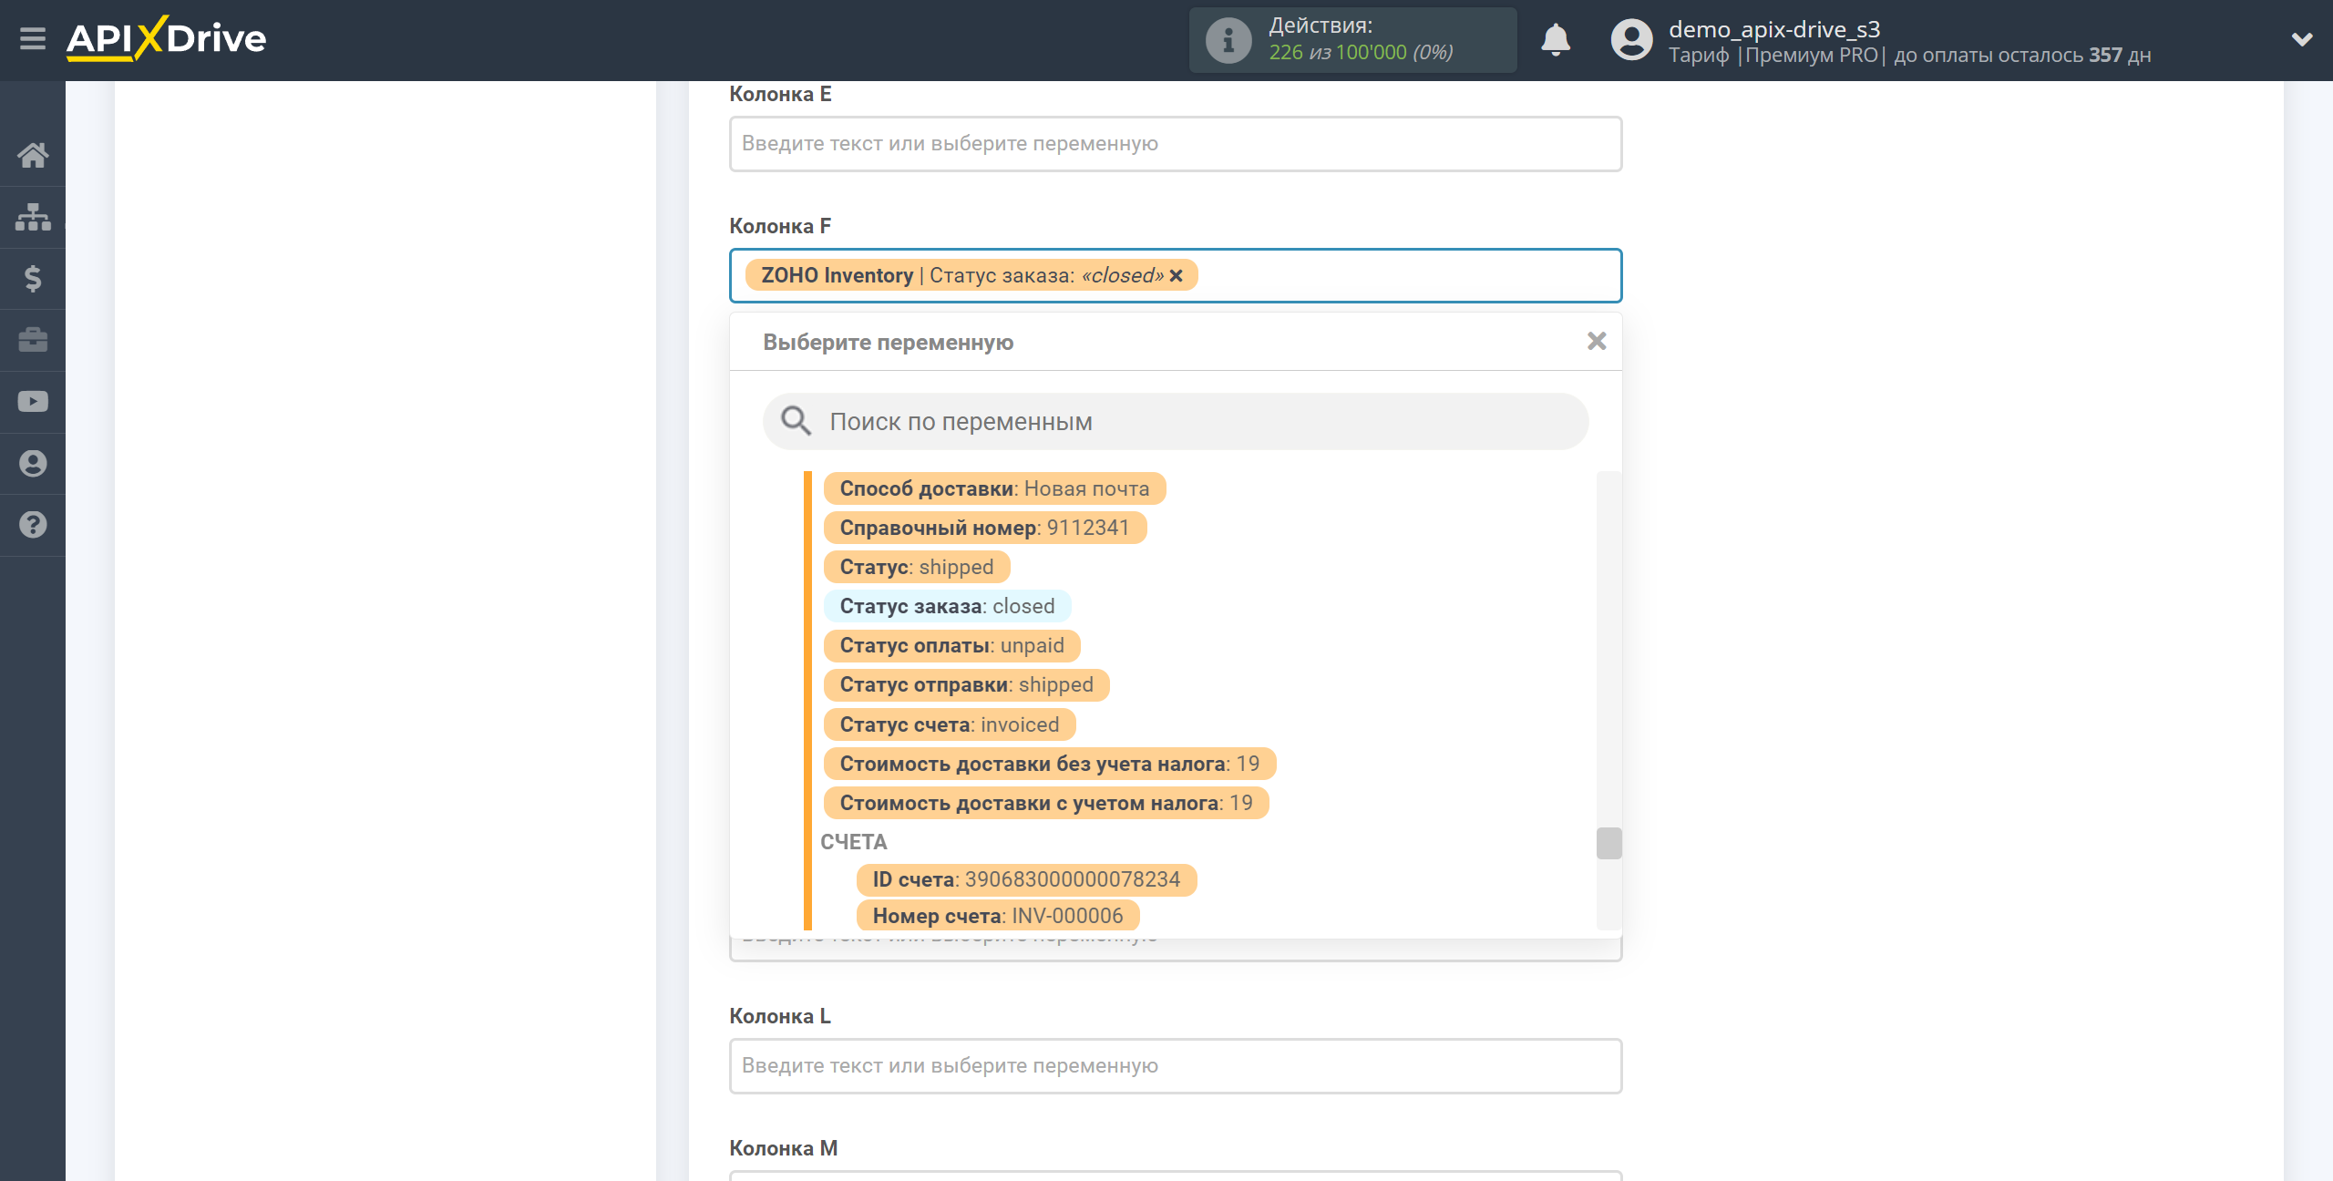Click the Колонка L input field

tap(1176, 1066)
